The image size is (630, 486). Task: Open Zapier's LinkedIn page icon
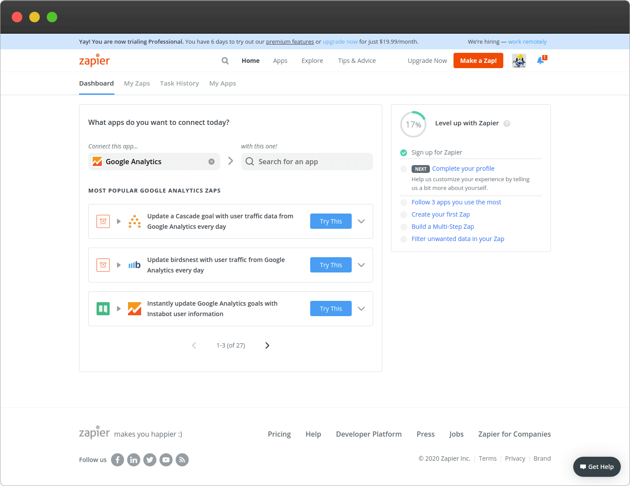(x=134, y=460)
